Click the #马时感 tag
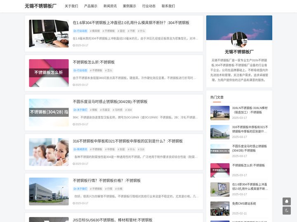This screenshot has width=297, height=222. point(118,110)
